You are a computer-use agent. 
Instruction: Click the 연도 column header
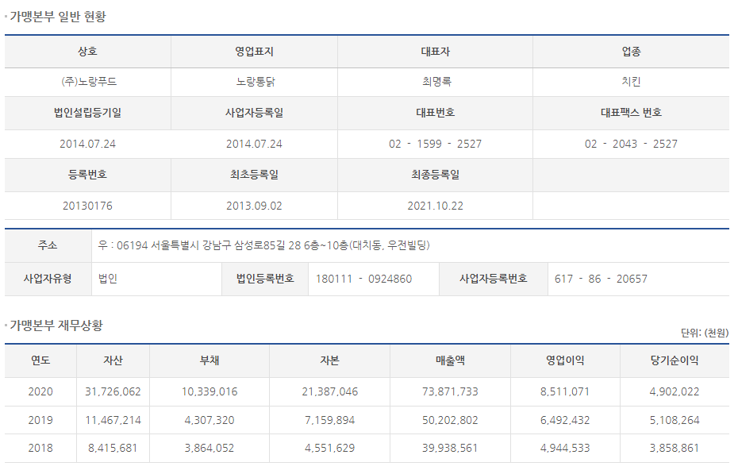point(40,360)
